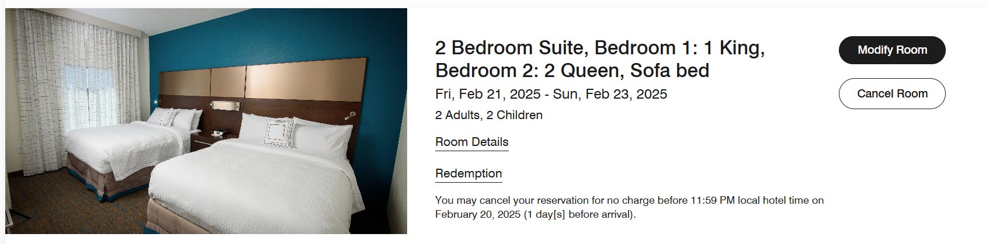Image resolution: width=989 pixels, height=244 pixels.
Task: Click the "2 Adults, 2 Children" guest text
Action: coord(488,115)
